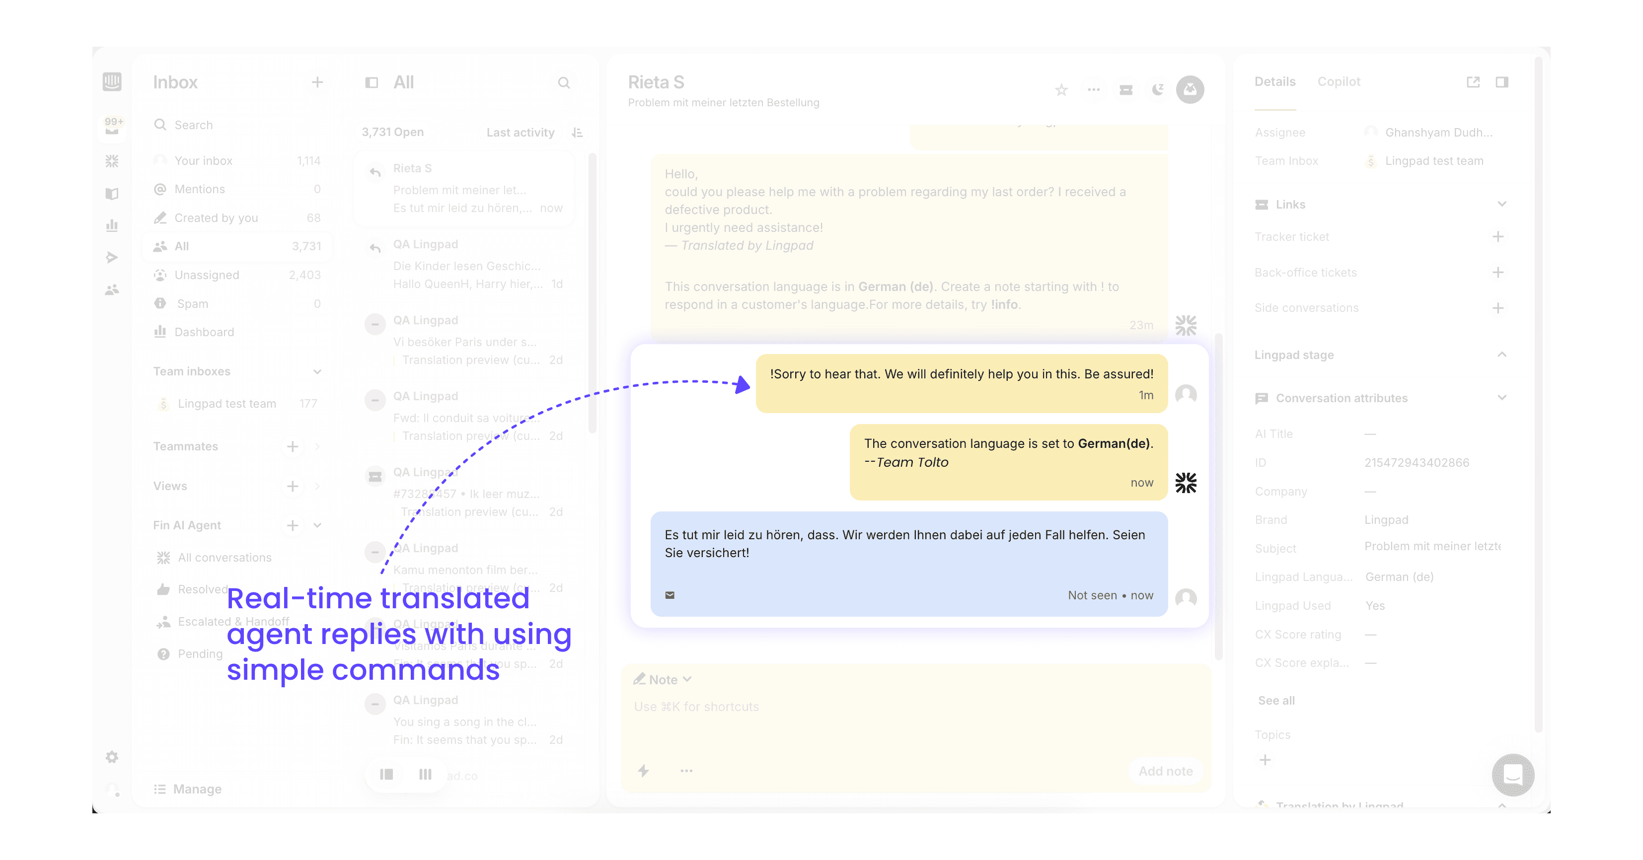Open the lightning macros icon in composer
This screenshot has height=860, width=1643.
point(644,771)
